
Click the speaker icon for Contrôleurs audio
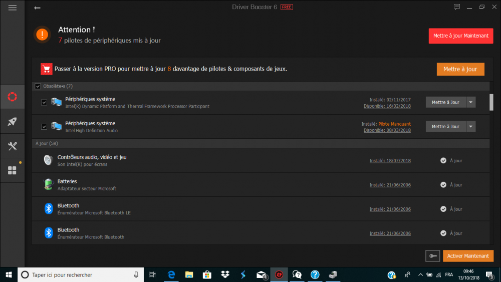click(48, 160)
